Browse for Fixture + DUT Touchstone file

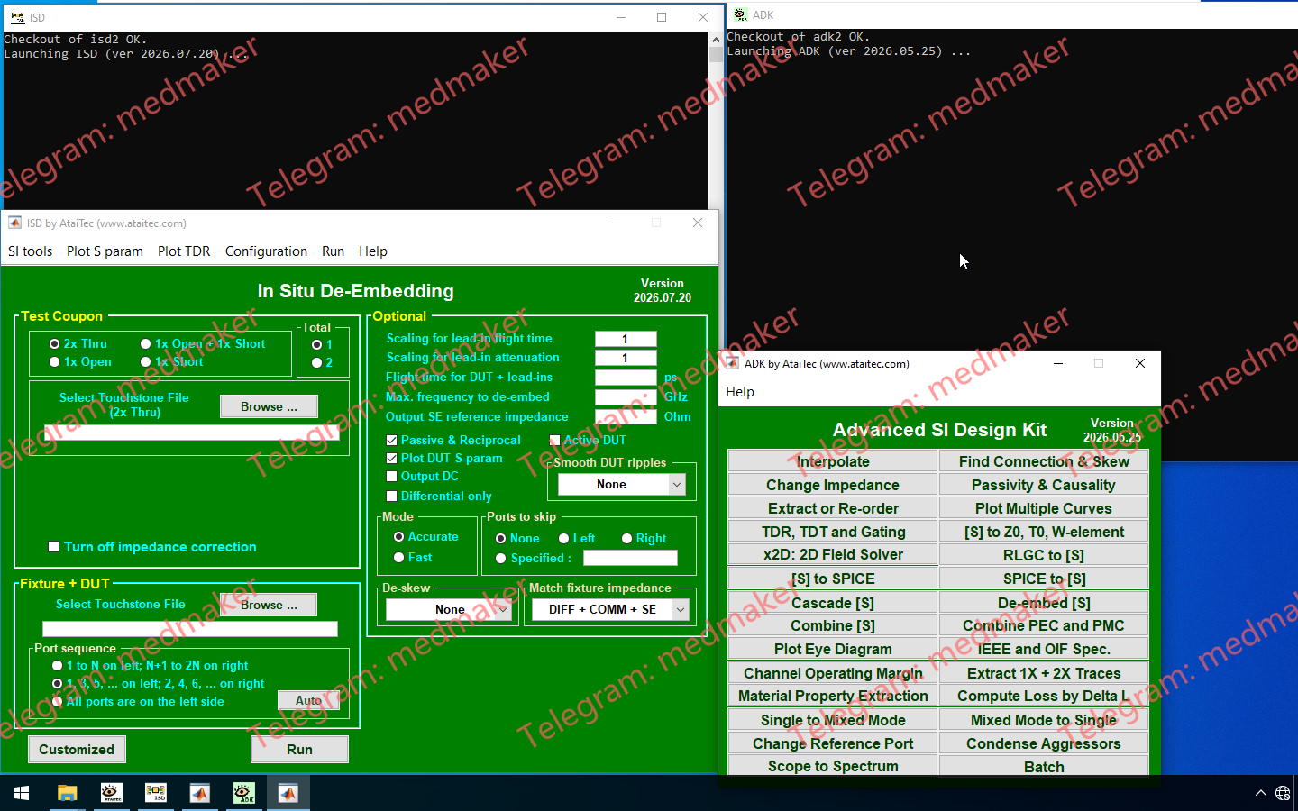[x=269, y=606]
